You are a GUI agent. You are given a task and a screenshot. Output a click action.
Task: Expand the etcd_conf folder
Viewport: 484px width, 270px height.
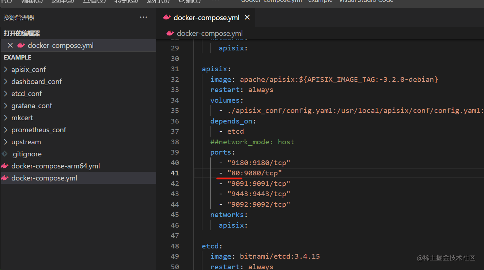click(x=5, y=94)
